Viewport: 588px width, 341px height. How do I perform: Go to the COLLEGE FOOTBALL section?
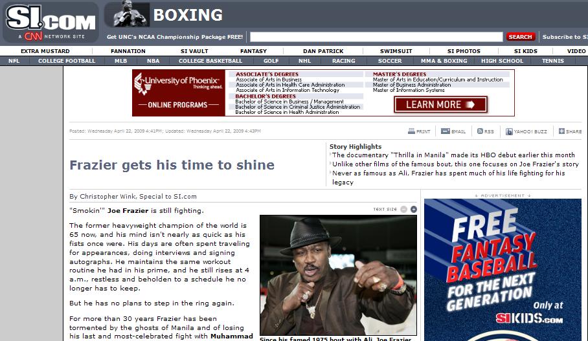[x=67, y=61]
